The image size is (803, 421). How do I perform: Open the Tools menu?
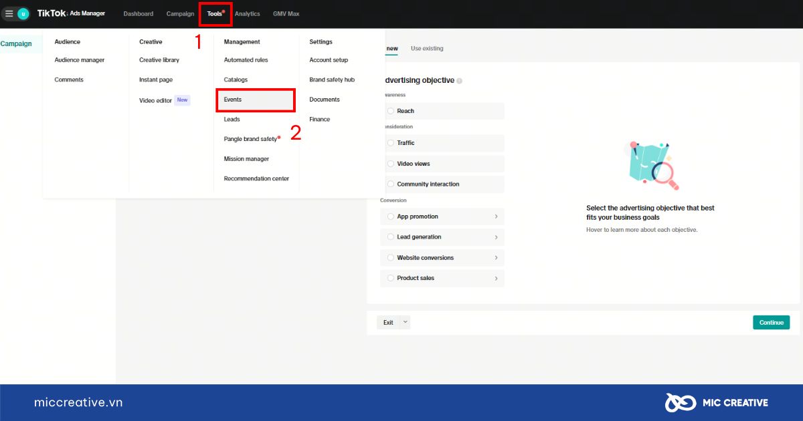click(x=215, y=13)
